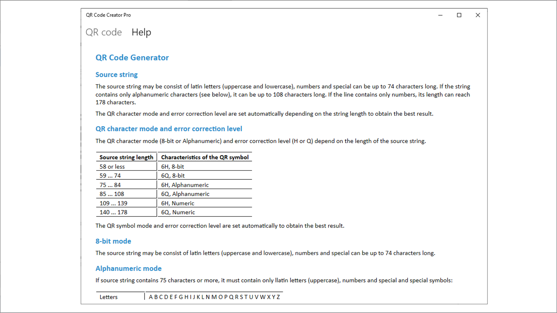Screen dimensions: 557x313
Task: Click the QR character mode heading
Action: (x=169, y=128)
